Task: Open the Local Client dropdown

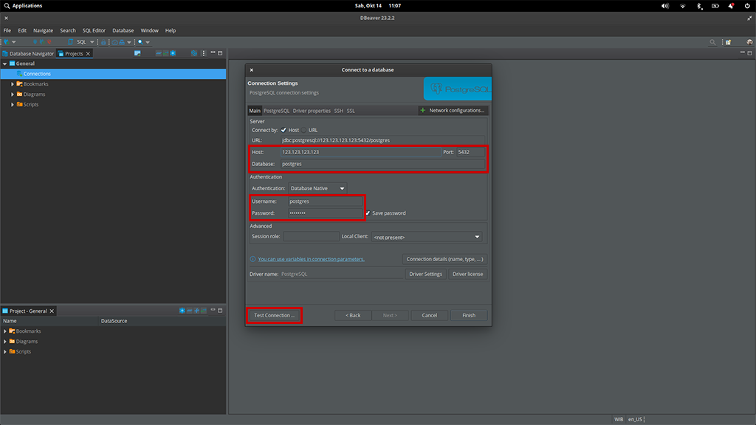Action: [x=427, y=237]
